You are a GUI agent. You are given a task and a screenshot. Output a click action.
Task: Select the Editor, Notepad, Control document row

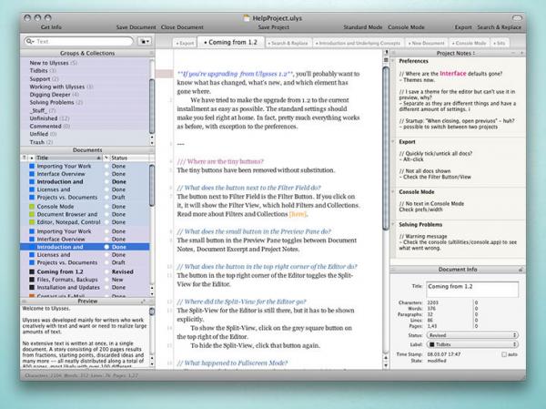tap(86, 222)
